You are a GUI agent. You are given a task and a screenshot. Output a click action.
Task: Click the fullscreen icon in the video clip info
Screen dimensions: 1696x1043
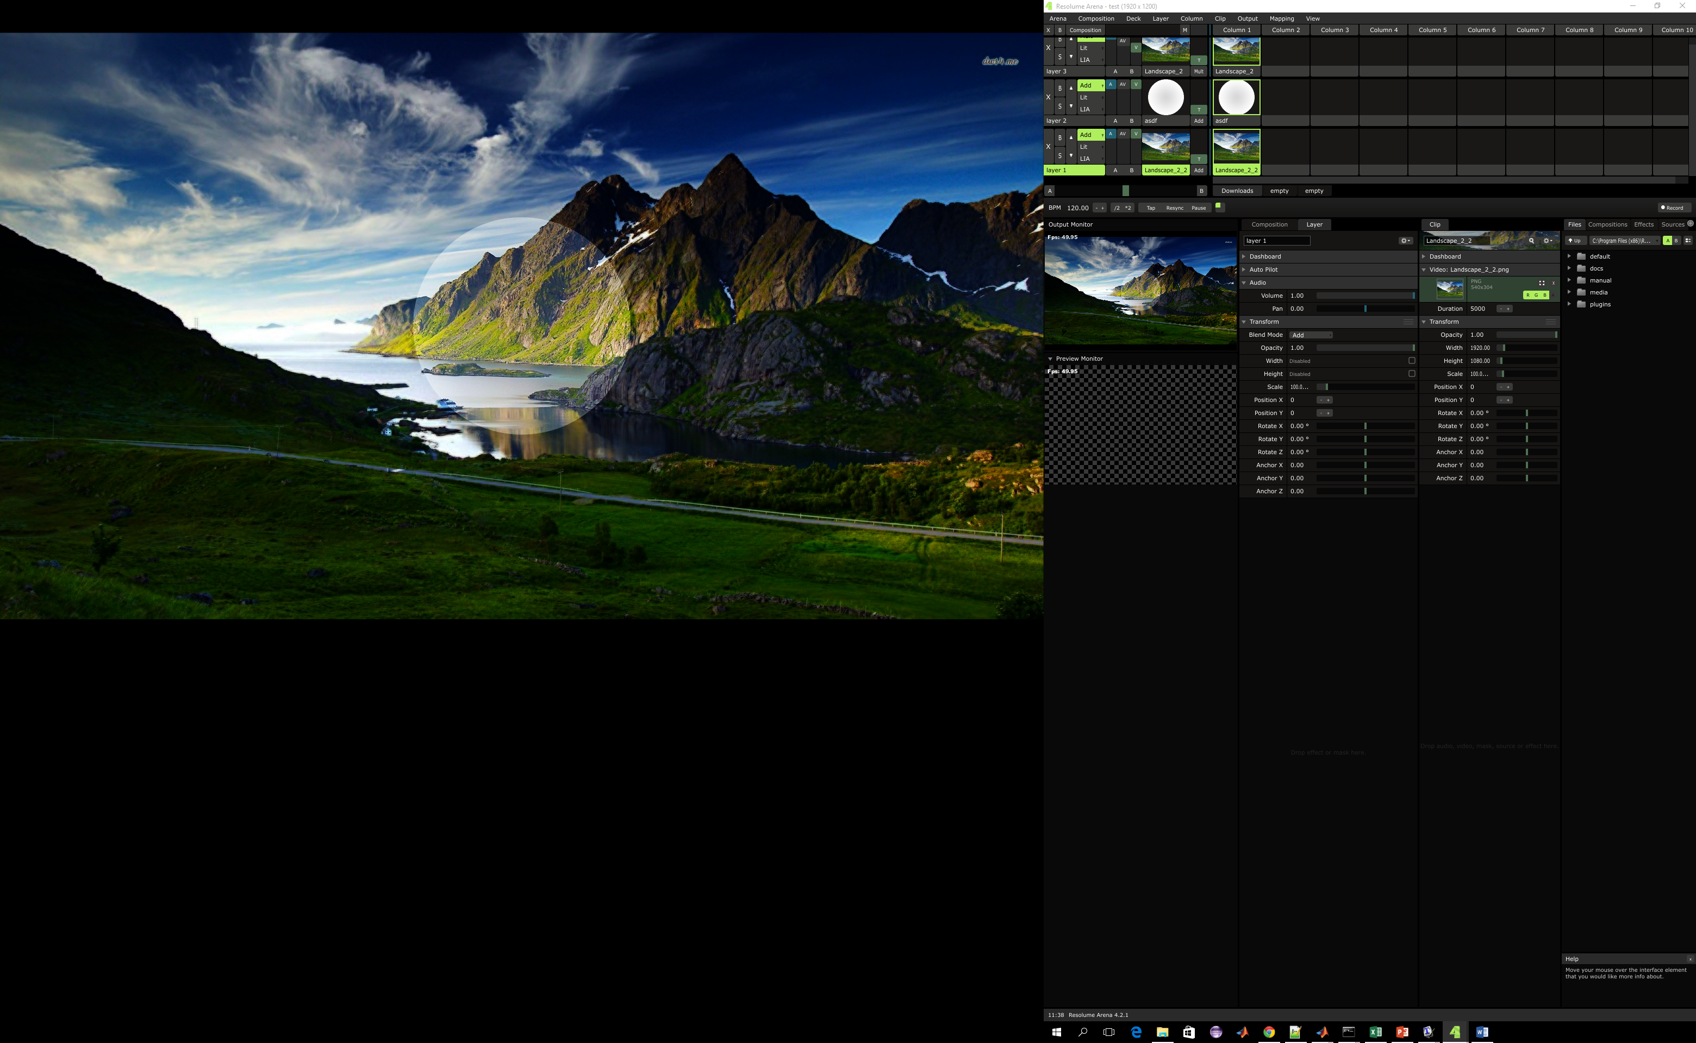point(1542,283)
